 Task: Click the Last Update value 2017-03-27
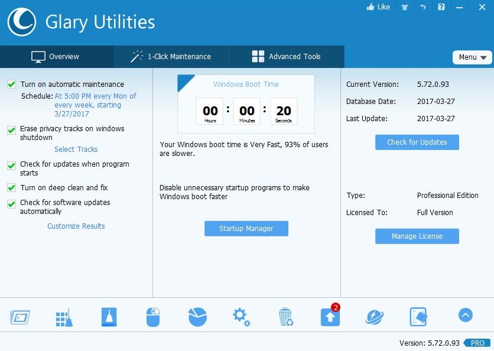tap(435, 119)
